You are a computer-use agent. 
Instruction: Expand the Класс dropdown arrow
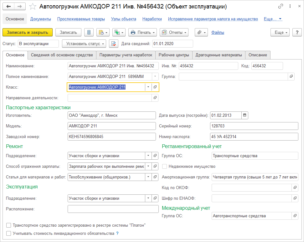148,87
